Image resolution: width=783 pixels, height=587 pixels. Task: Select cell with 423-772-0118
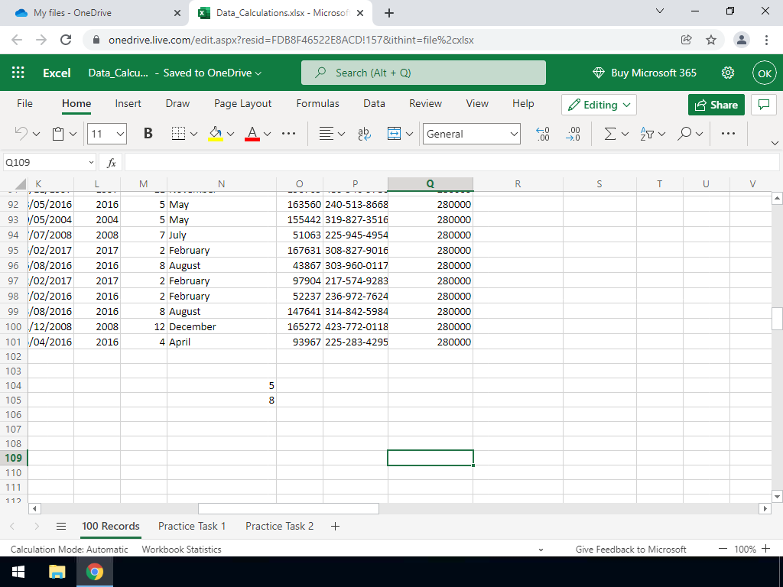point(356,326)
